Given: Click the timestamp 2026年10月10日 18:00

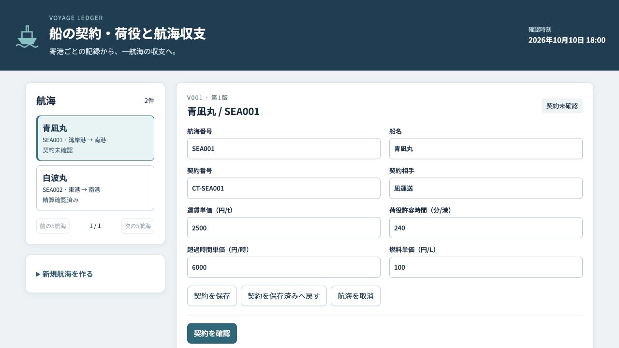Looking at the screenshot, I should [567, 40].
